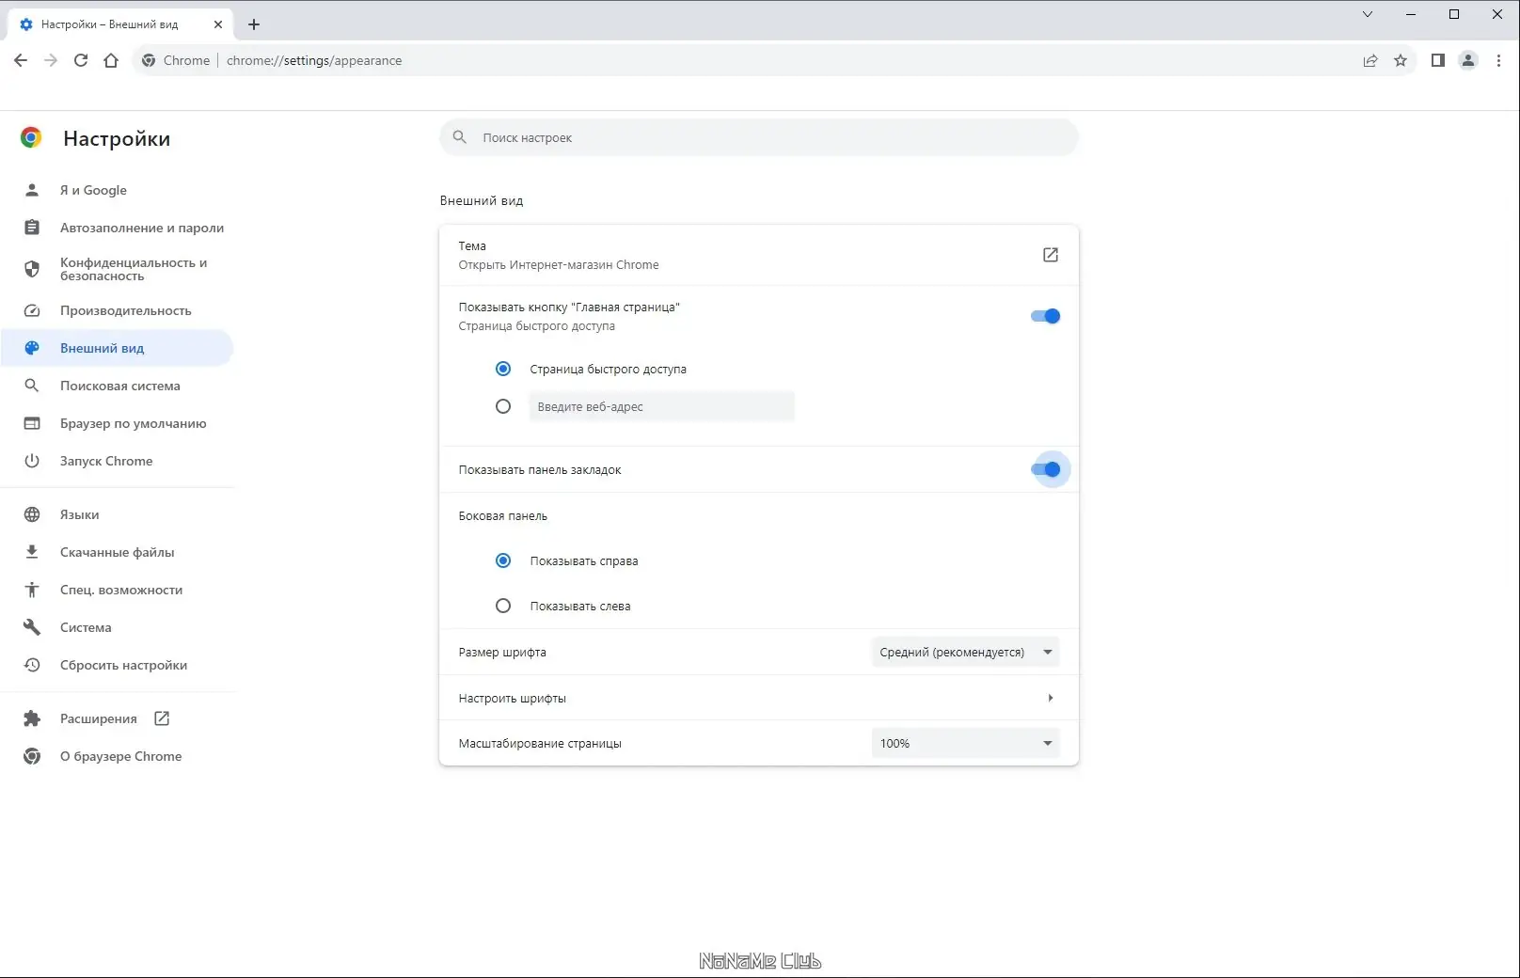Open Запуск Chrome power icon
Image resolution: width=1520 pixels, height=978 pixels.
tap(31, 461)
